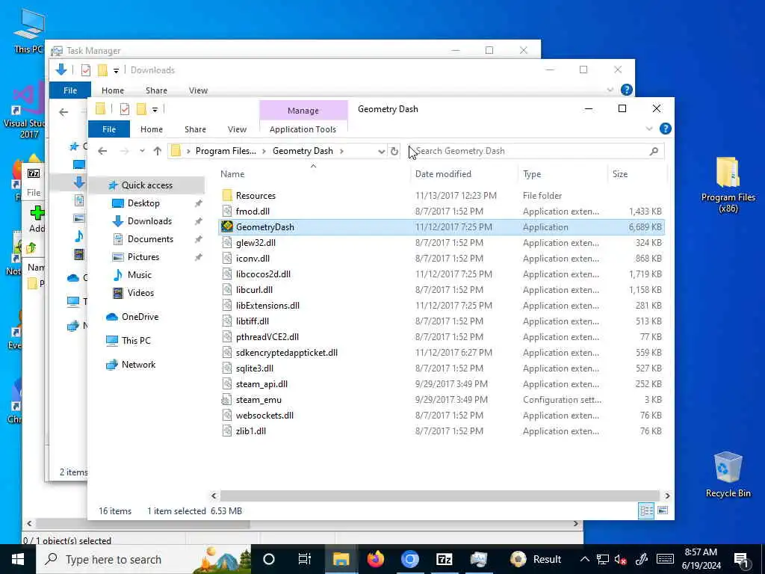Select Documents in Quick access
The height and width of the screenshot is (574, 765).
click(150, 239)
